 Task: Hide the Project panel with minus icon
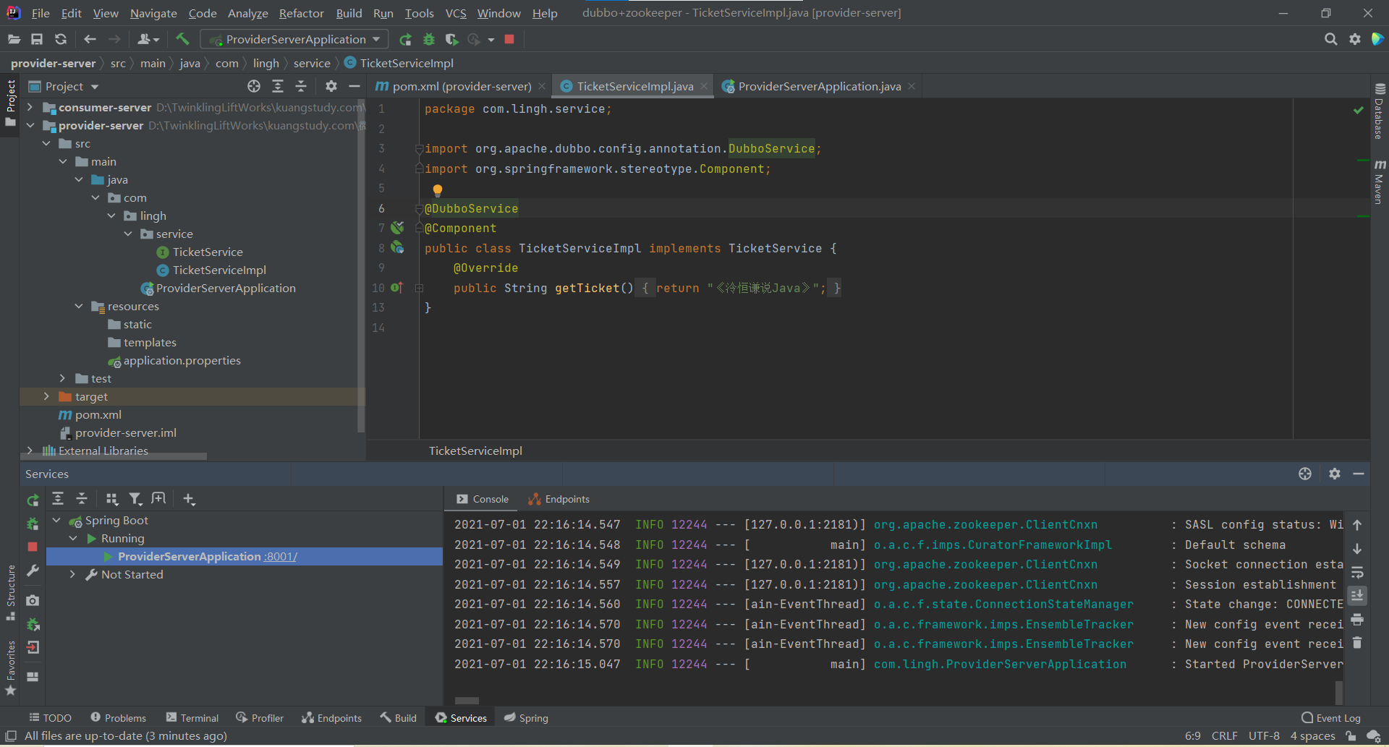(x=354, y=86)
